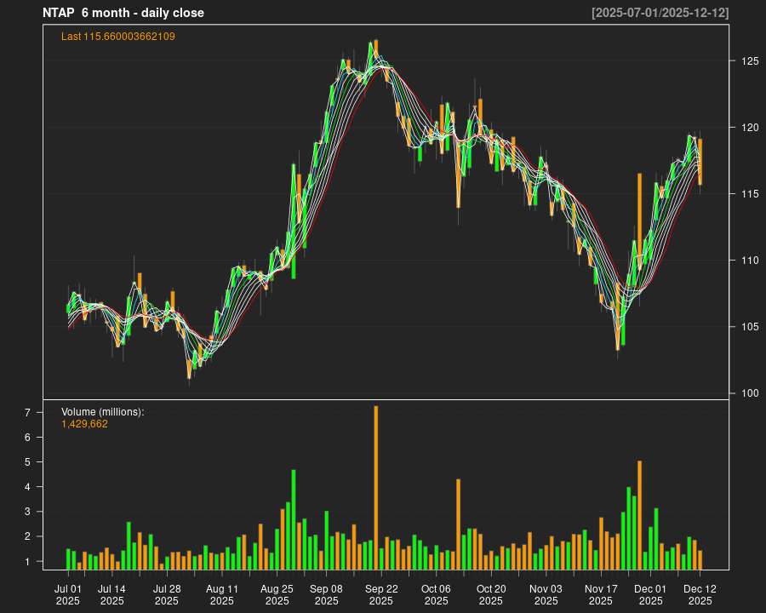Click the 125 price axis label
The width and height of the screenshot is (766, 613).
pos(750,61)
